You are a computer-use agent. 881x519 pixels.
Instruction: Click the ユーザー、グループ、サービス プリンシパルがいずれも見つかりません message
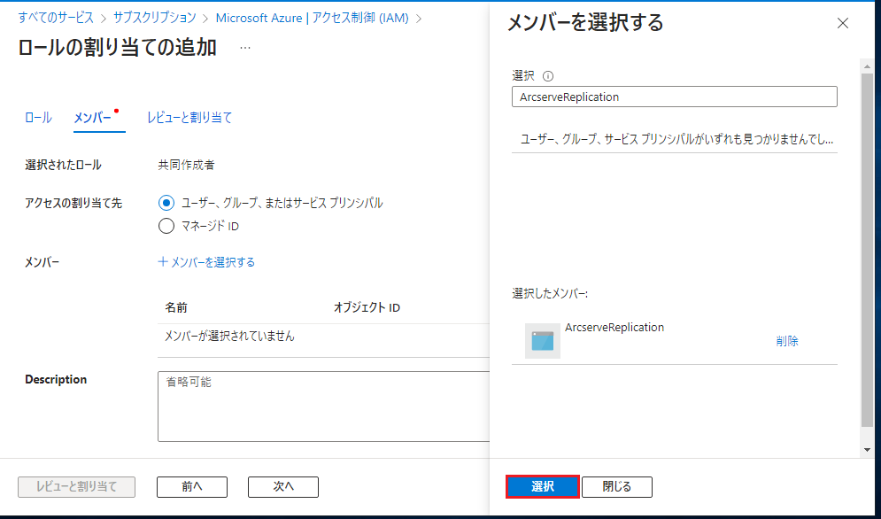676,139
